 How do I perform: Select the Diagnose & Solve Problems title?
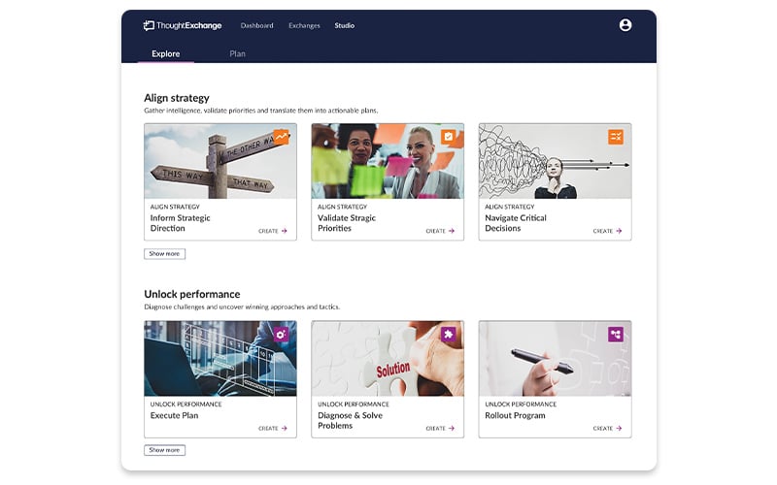350,420
